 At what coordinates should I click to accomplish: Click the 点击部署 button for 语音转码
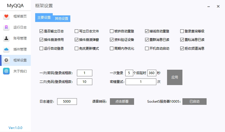click(122, 102)
